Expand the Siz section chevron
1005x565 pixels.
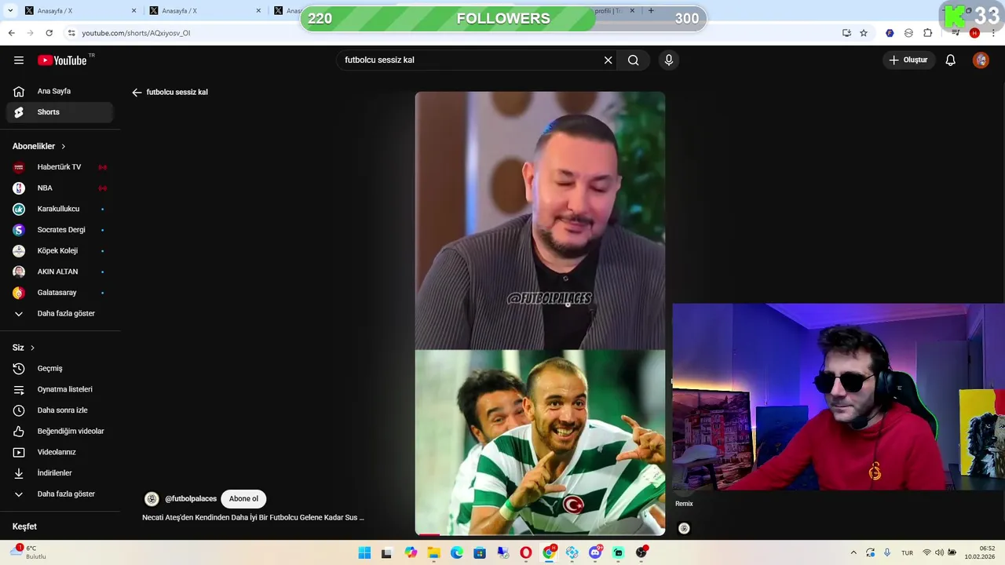click(x=32, y=348)
